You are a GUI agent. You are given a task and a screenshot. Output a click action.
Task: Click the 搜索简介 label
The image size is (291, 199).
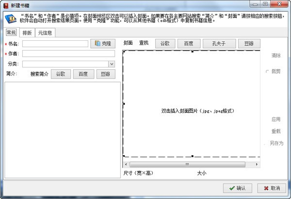(x=39, y=74)
